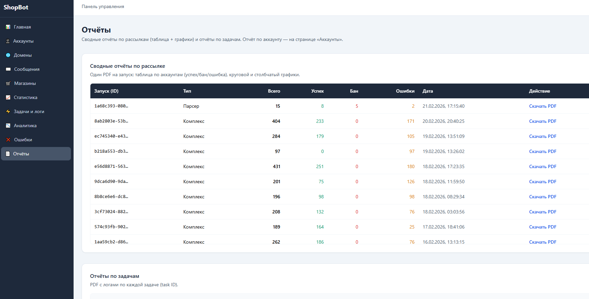Click the Дата column header
Image resolution: width=589 pixels, height=299 pixels.
point(427,91)
